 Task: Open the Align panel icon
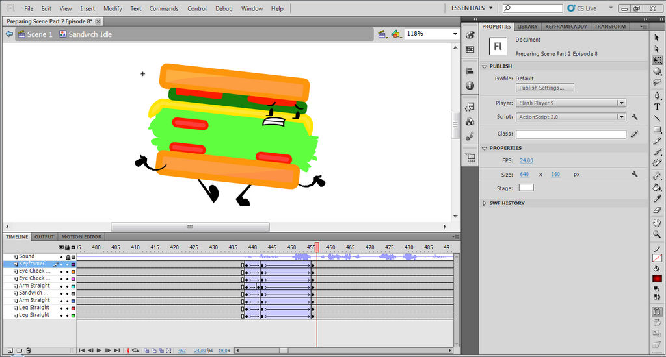470,71
